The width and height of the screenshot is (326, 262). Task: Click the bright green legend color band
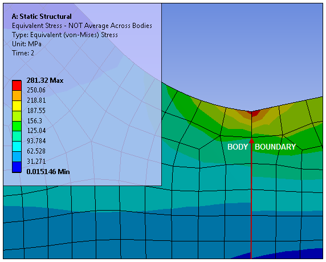[x=17, y=126]
